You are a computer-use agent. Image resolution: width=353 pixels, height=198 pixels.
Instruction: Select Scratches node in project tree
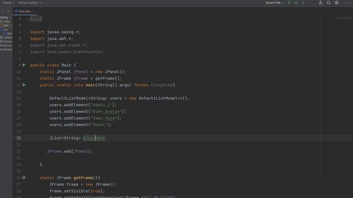(6, 50)
